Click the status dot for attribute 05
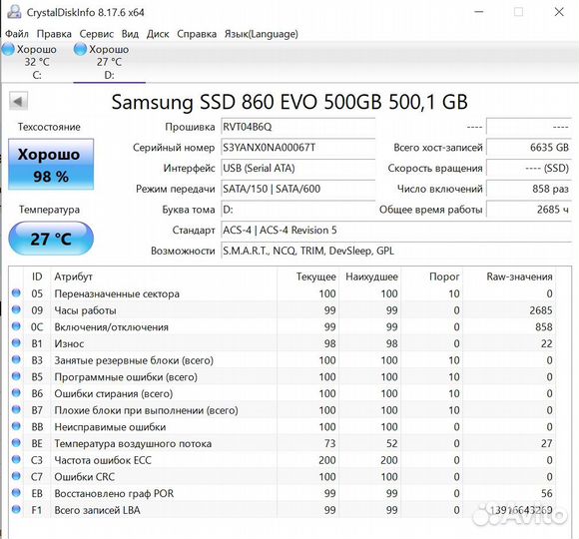The width and height of the screenshot is (579, 539). 16,292
